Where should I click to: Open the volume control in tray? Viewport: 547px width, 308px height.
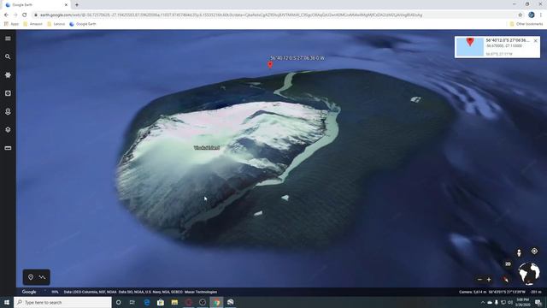click(x=510, y=302)
